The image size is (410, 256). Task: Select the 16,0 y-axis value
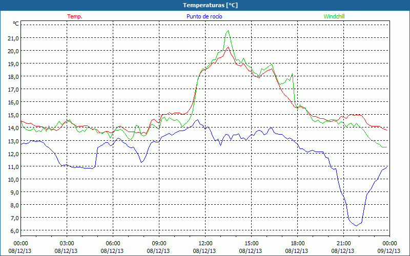pos(13,102)
